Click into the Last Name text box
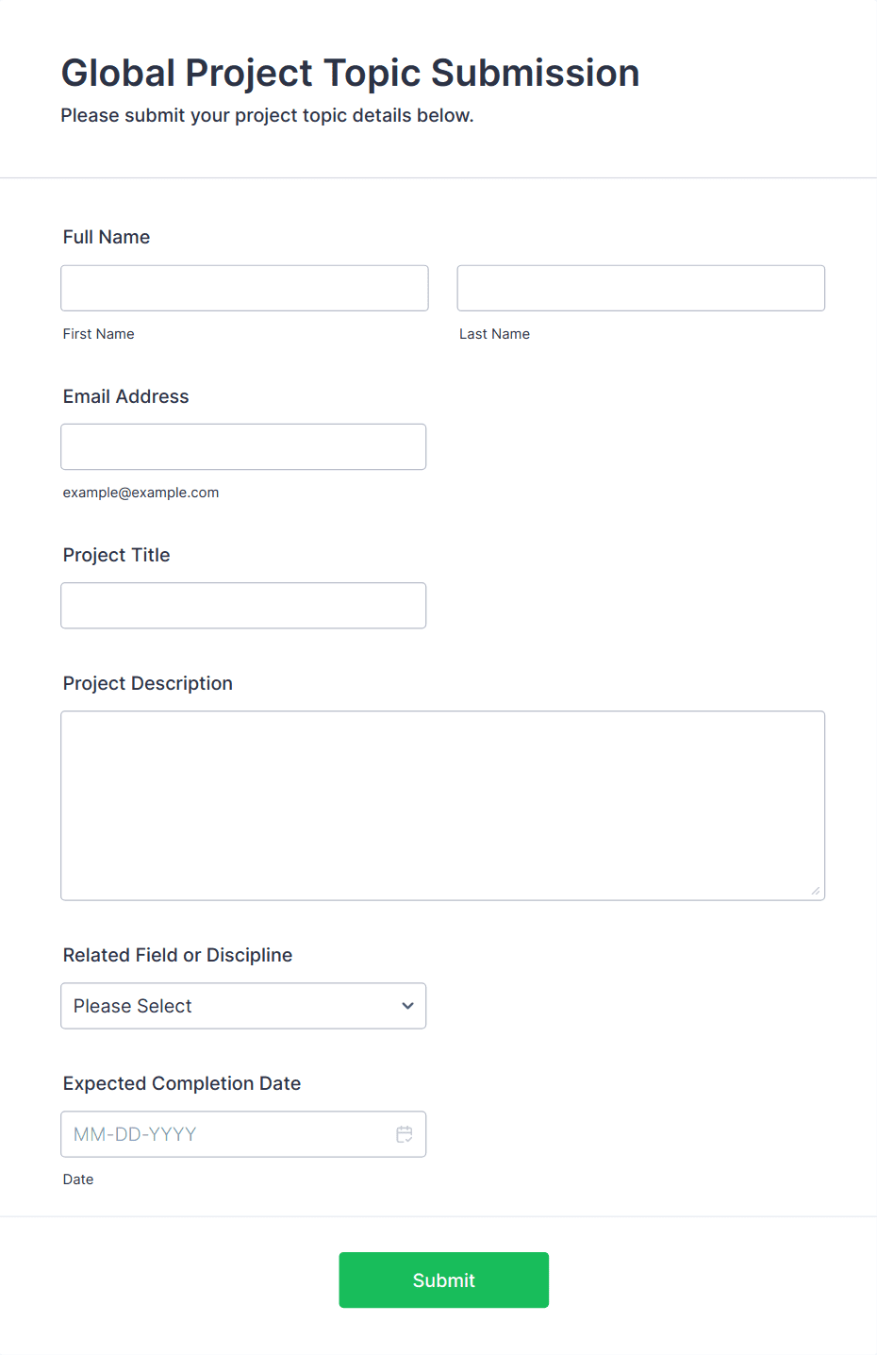 point(640,288)
